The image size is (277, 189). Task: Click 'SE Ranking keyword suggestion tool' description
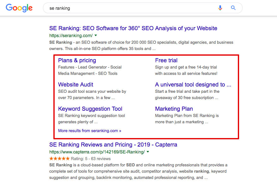[92, 116]
